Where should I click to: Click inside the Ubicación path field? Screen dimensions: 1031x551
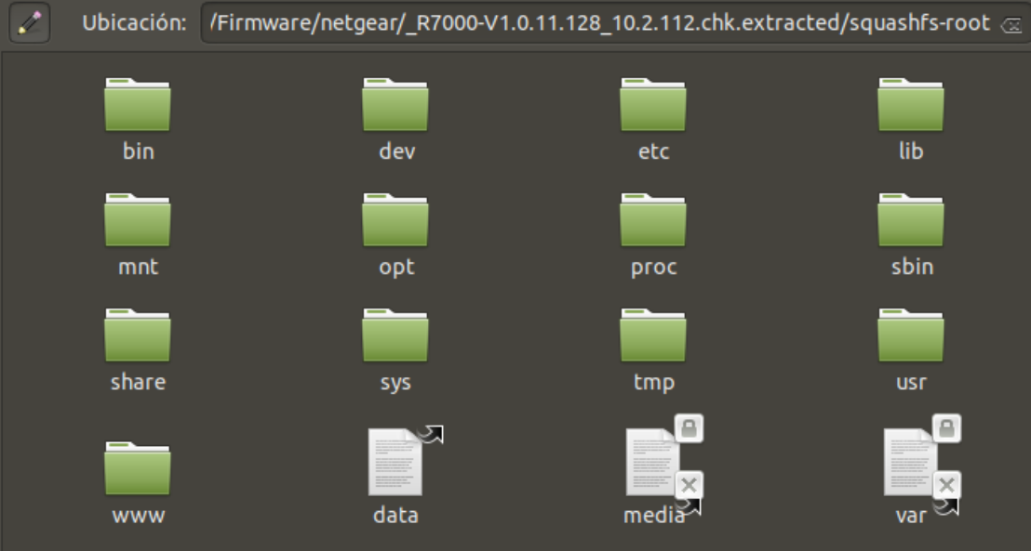[x=599, y=23]
